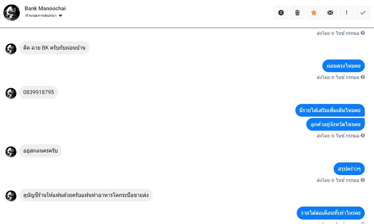Screen dimensions: 374x224
Task: Click help icon beneath สรุปคร่าวๆ message
Action: click(363, 180)
